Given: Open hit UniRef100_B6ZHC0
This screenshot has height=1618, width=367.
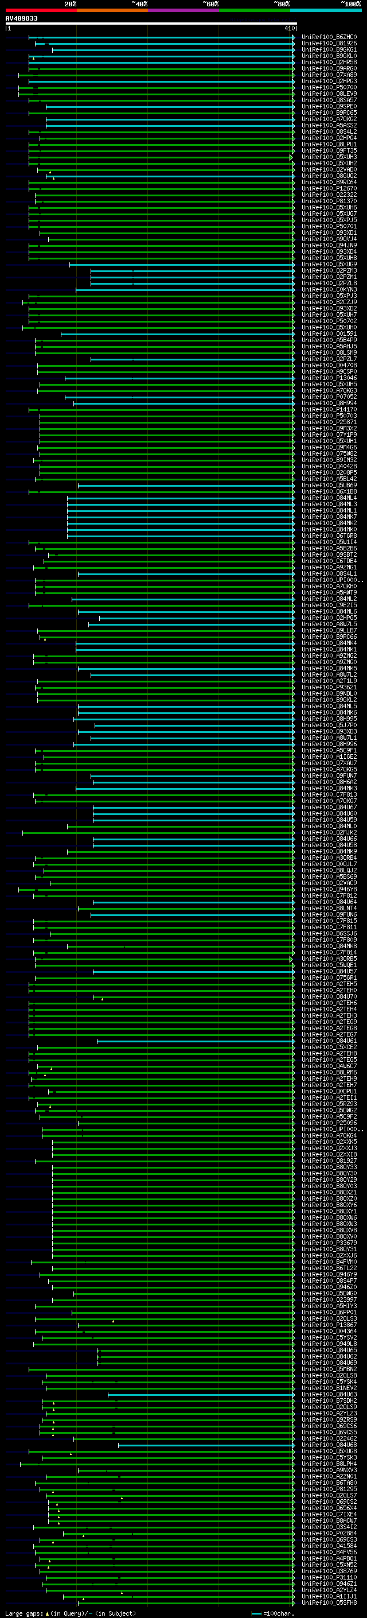Looking at the screenshot, I should click(329, 37).
